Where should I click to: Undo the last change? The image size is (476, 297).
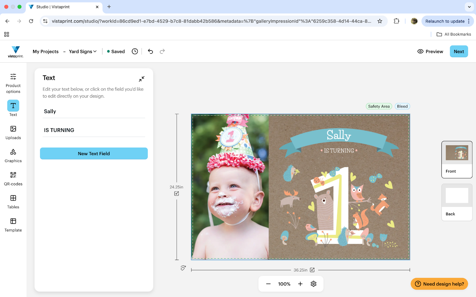(x=150, y=51)
